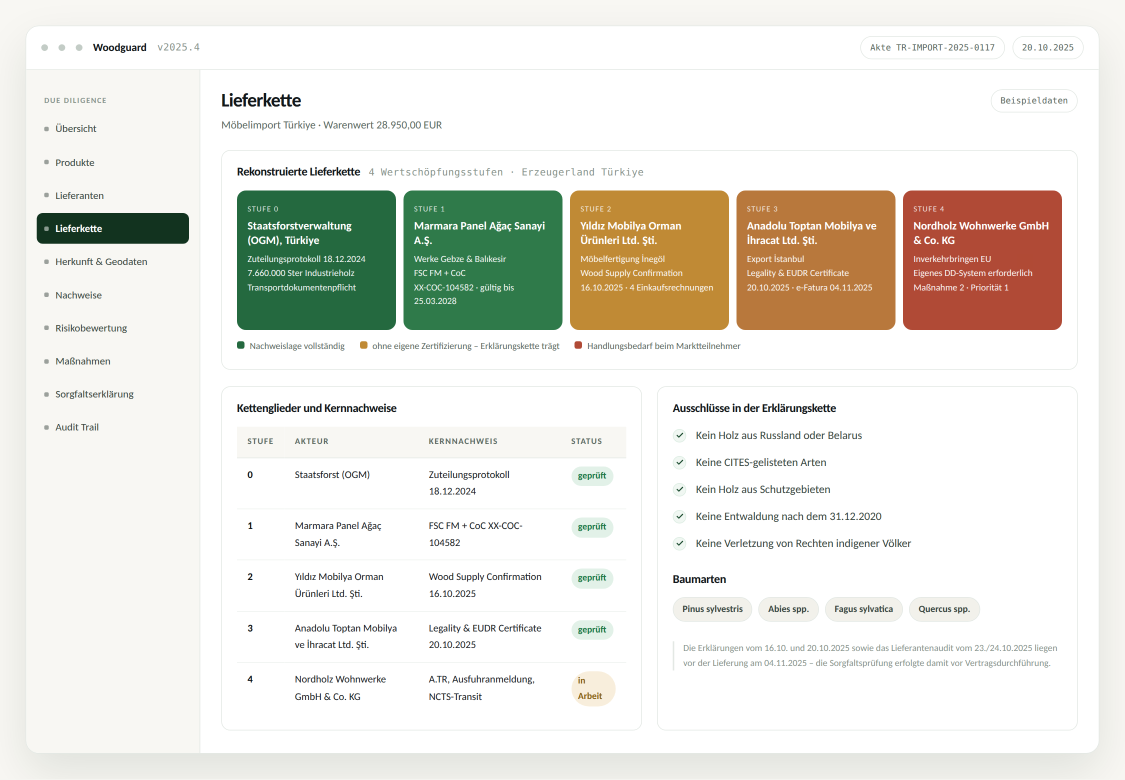This screenshot has width=1125, height=780.
Task: Click text 4 Wertschöpfungsstufen · Erzeugerland Türkiye
Action: pyautogui.click(x=506, y=172)
